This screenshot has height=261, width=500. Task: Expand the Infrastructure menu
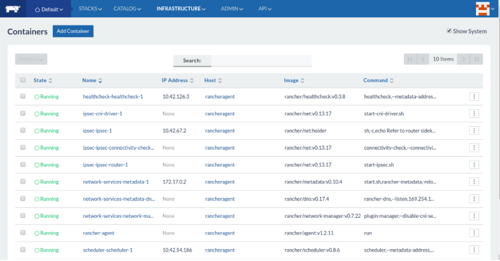[x=181, y=9]
